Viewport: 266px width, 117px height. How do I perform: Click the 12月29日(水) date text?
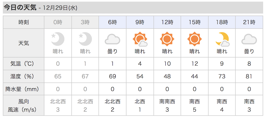[x=60, y=8]
